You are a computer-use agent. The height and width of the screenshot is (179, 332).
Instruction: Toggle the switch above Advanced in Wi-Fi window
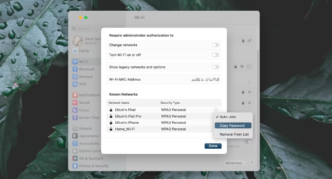point(248,142)
